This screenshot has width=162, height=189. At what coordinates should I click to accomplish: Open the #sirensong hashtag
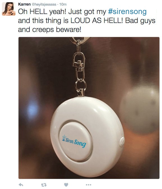pyautogui.click(x=127, y=12)
